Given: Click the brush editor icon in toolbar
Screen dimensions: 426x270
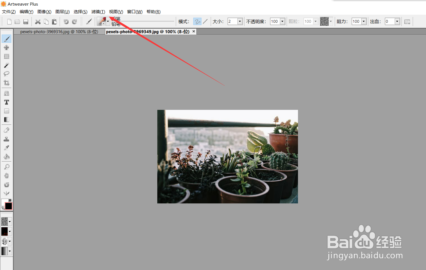Looking at the screenshot, I should 89,22.
